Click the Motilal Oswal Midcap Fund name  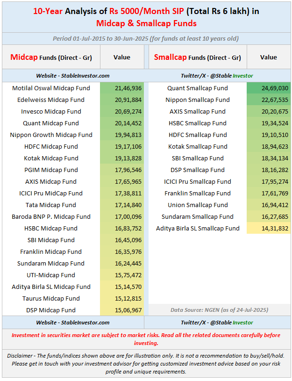[x=51, y=88]
